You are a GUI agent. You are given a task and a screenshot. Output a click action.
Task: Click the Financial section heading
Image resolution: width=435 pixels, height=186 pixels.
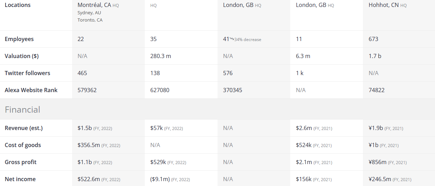[23, 110]
